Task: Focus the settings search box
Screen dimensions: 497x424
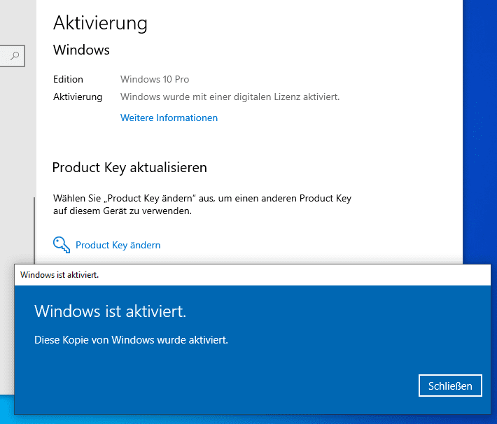Action: tap(12, 56)
